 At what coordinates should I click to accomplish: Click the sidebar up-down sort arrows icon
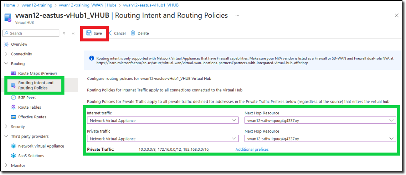[x=64, y=33]
